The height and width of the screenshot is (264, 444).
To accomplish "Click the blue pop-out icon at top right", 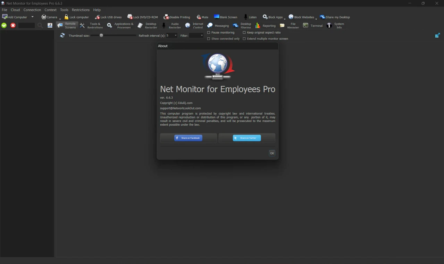I will coord(437,35).
